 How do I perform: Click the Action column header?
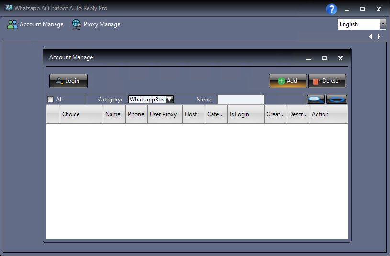329,114
